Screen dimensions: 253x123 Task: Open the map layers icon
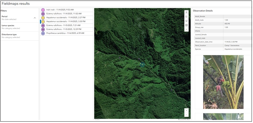[186, 21]
